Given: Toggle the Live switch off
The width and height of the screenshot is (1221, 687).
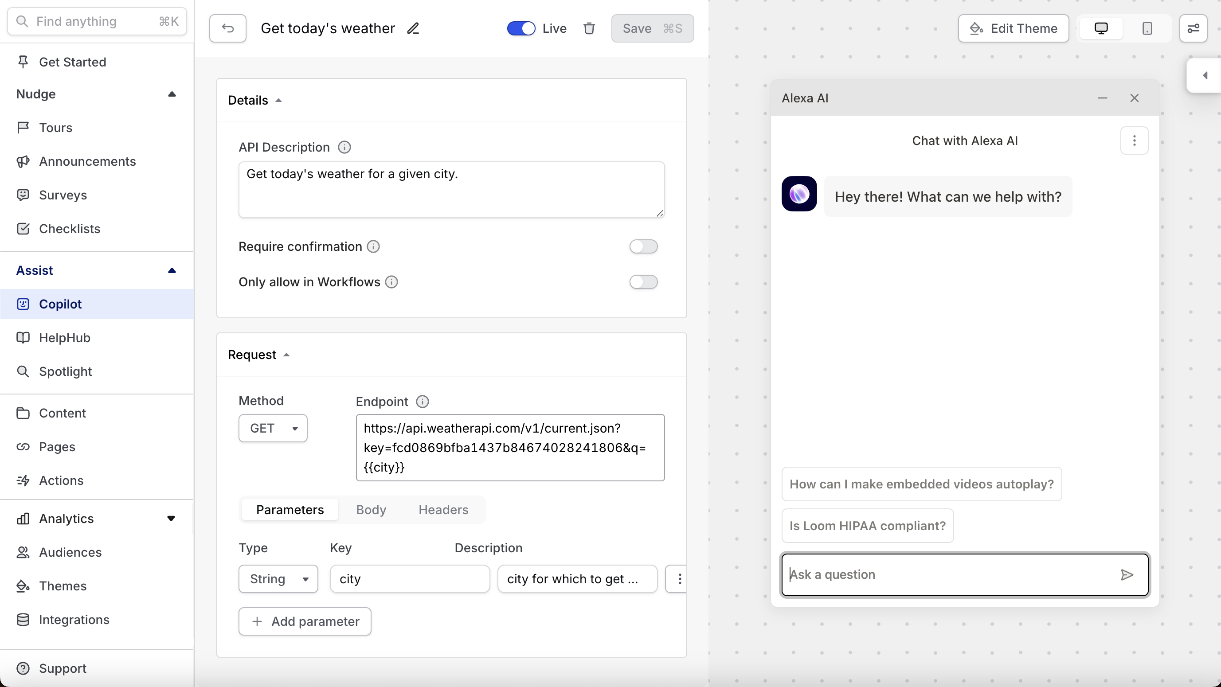Looking at the screenshot, I should click(x=521, y=28).
